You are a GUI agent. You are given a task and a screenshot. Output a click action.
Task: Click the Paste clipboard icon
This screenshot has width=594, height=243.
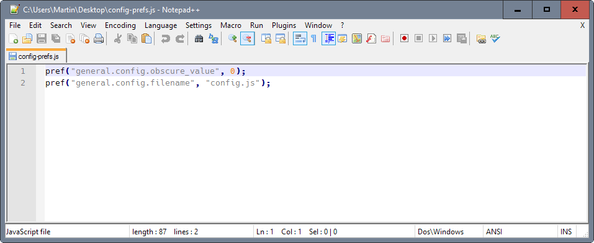[146, 38]
